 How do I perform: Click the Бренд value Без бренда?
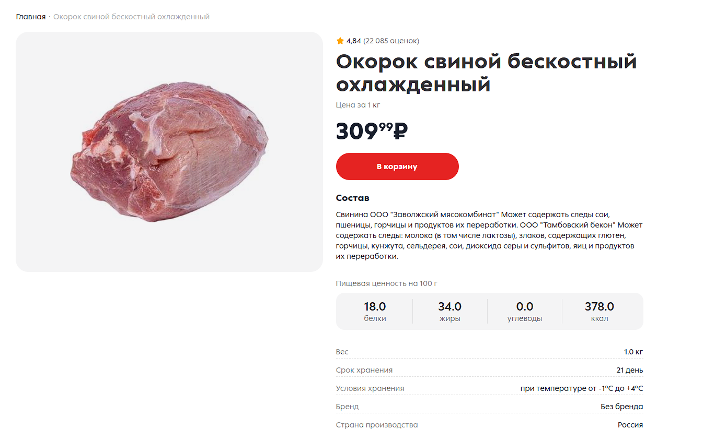click(x=621, y=407)
